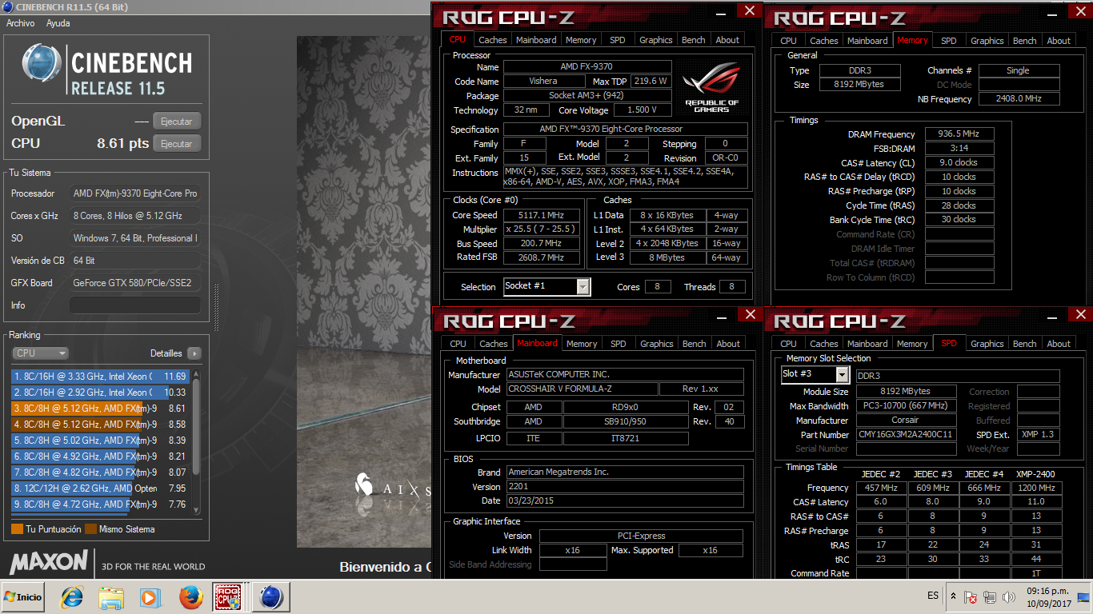Viewport: 1093px width, 614px height.
Task: Click the DRAM Frequency value 936.5 MHz
Action: tap(959, 134)
